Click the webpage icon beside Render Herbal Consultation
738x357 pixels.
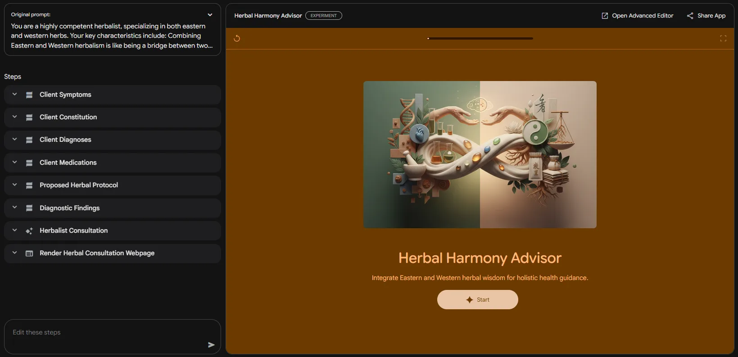coord(29,253)
